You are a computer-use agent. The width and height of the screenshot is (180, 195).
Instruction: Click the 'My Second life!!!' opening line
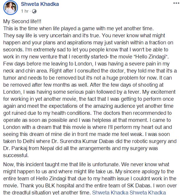tap(22, 21)
